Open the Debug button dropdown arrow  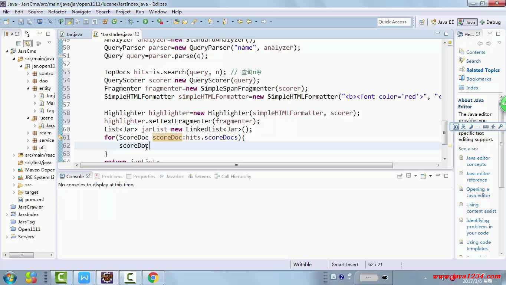point(137,22)
